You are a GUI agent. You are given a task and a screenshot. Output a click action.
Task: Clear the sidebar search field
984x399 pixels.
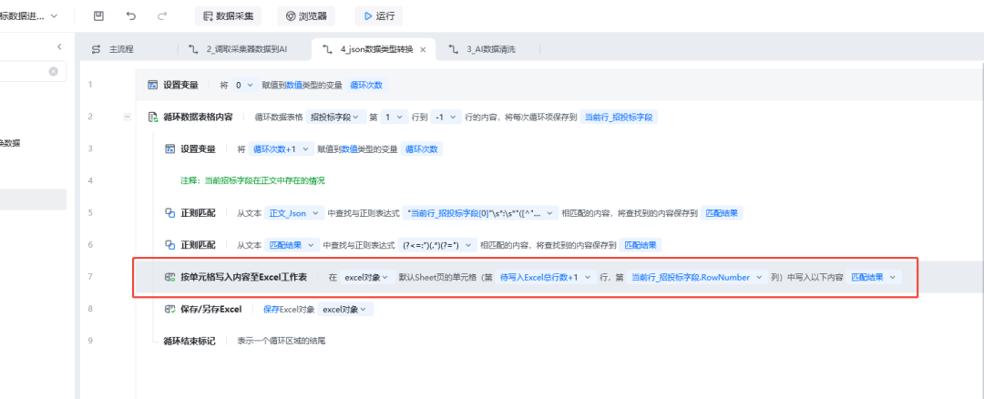(x=54, y=72)
